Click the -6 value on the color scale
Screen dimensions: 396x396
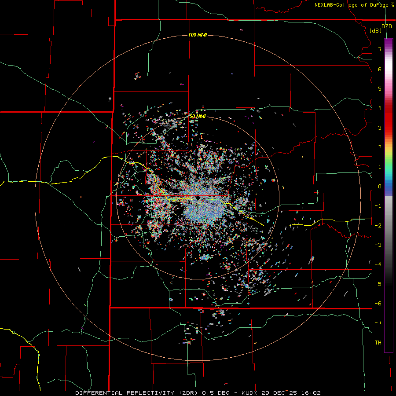[x=378, y=304]
